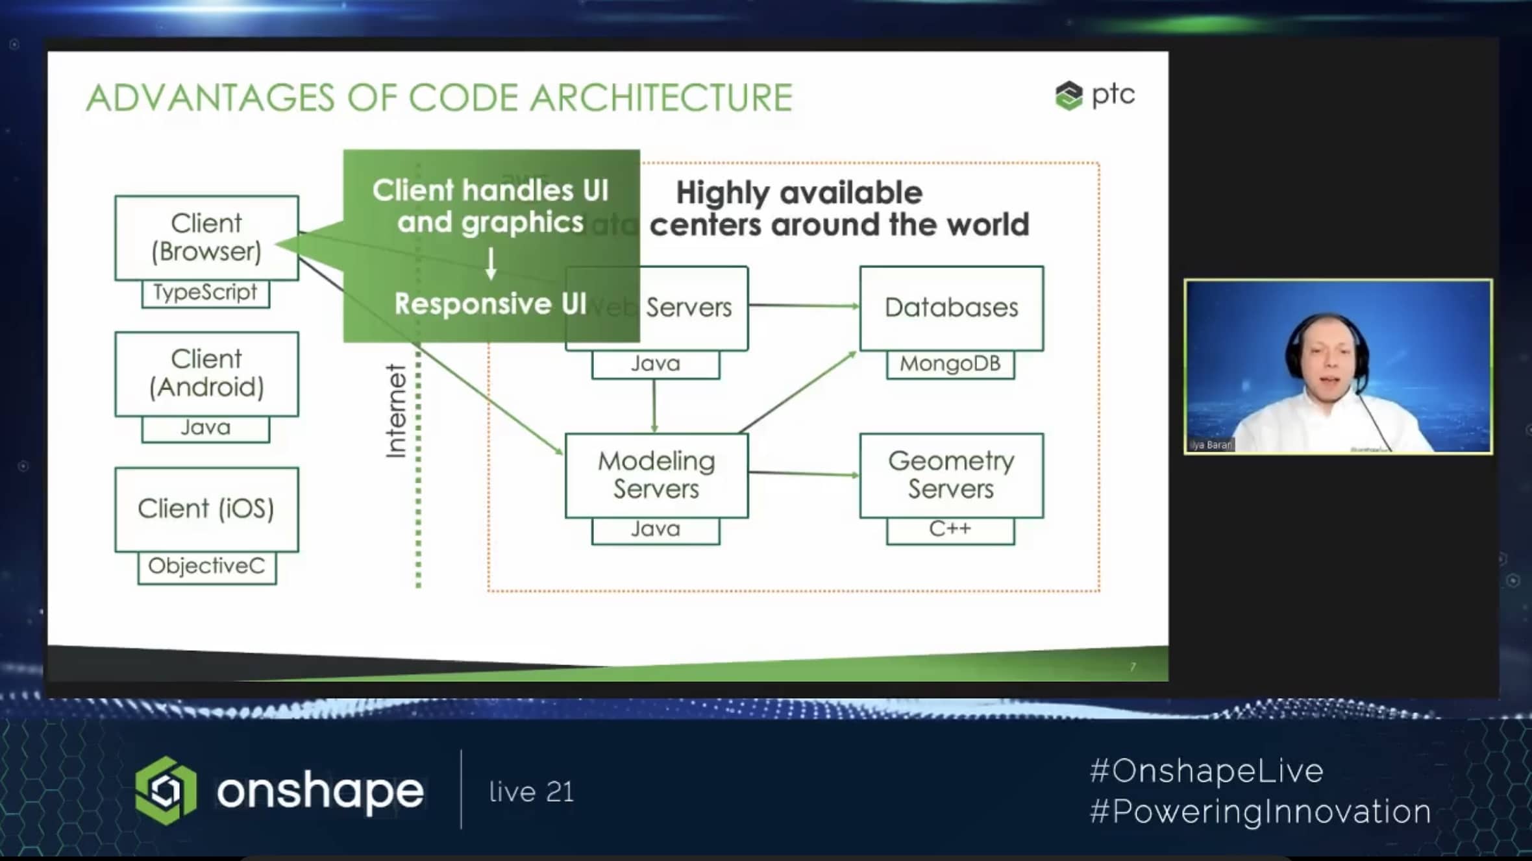Select the C++ label box
The image size is (1532, 861).
click(950, 529)
